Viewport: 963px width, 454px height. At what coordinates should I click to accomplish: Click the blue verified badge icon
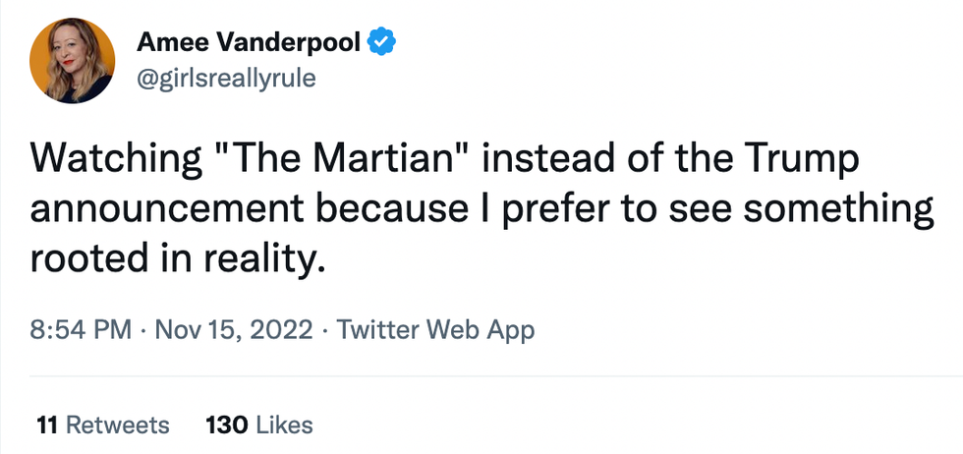point(382,42)
